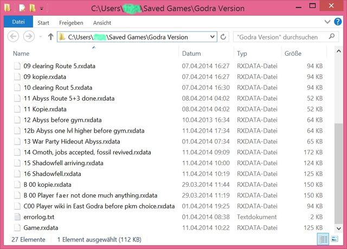Select '13 War Party Hideout Abyss.rxdata'
This screenshot has height=249, width=347.
72,142
